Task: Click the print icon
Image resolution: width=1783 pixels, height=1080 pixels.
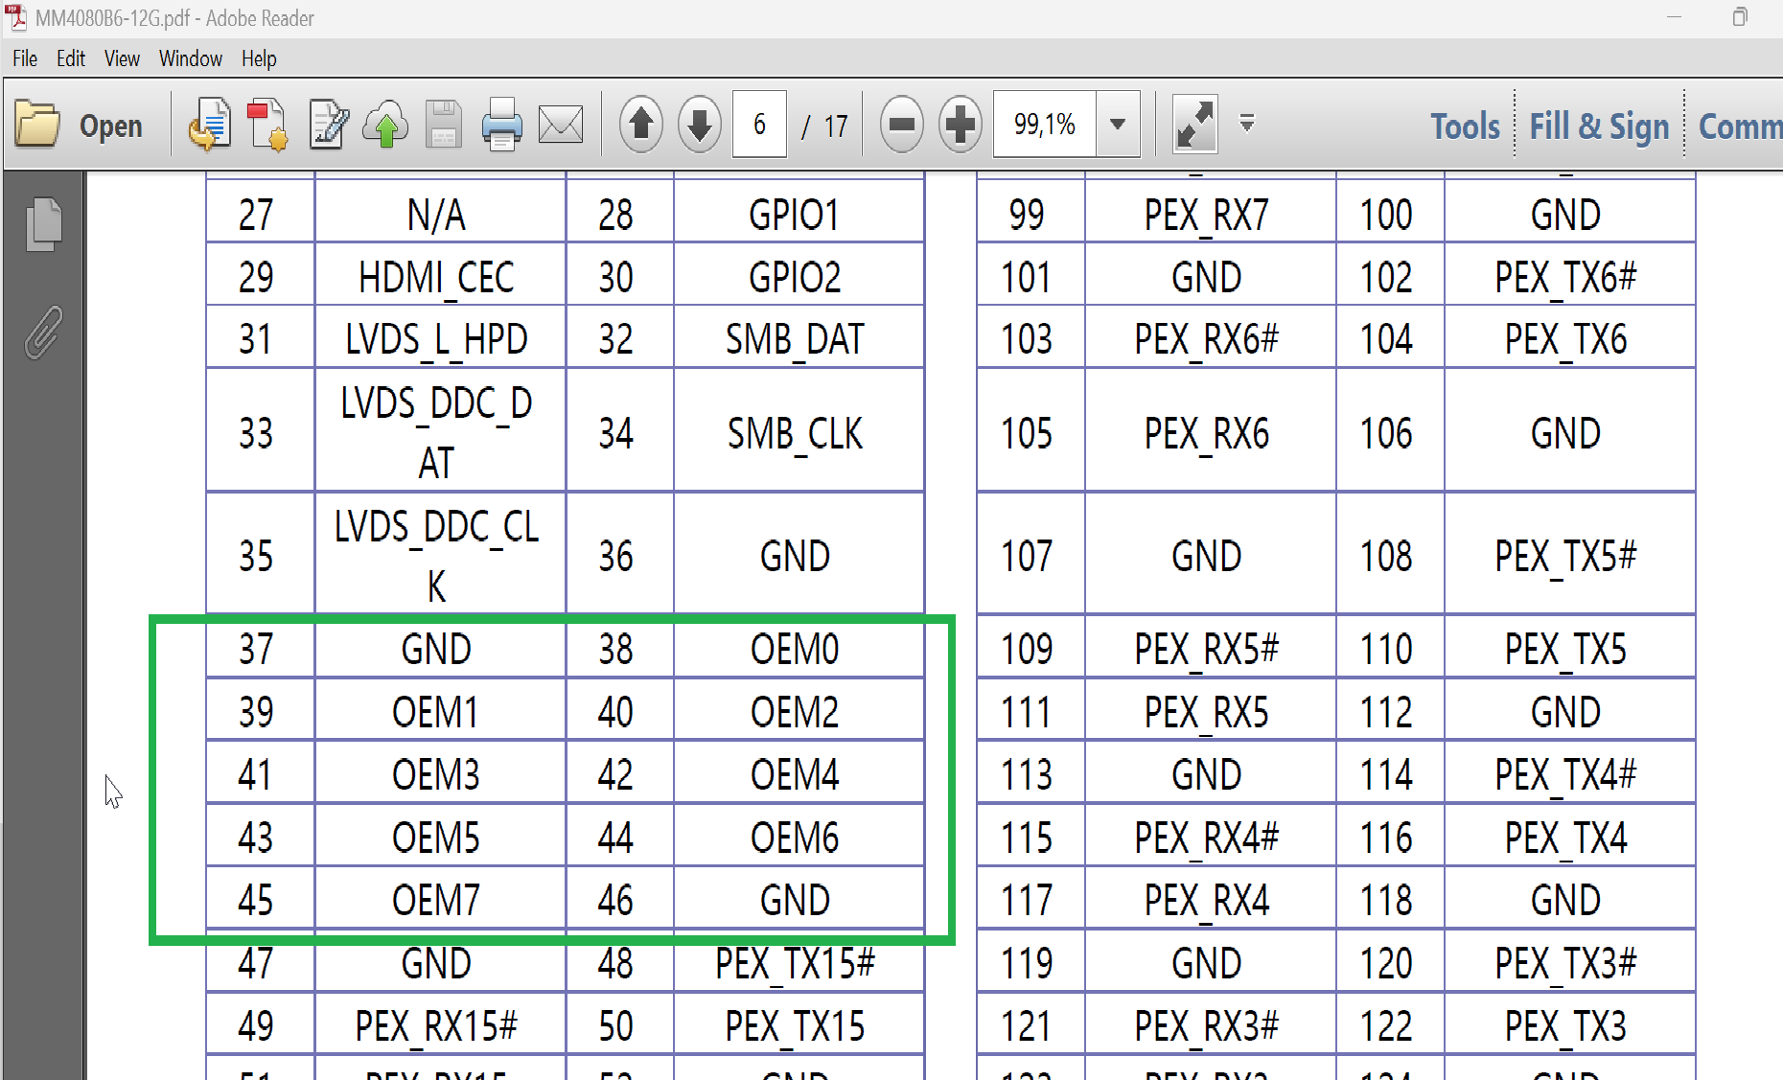Action: click(501, 125)
